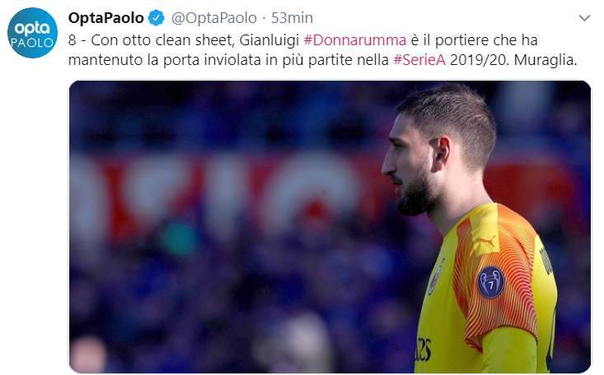Open the OptaPaolo display name link
The image size is (604, 375).
(x=106, y=18)
